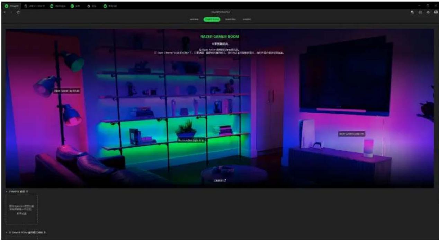Collapse the Synapse devices section arrow

(6, 191)
